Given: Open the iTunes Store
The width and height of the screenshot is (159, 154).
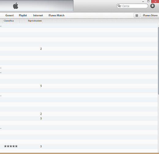Looking at the screenshot, I should coord(150,15).
